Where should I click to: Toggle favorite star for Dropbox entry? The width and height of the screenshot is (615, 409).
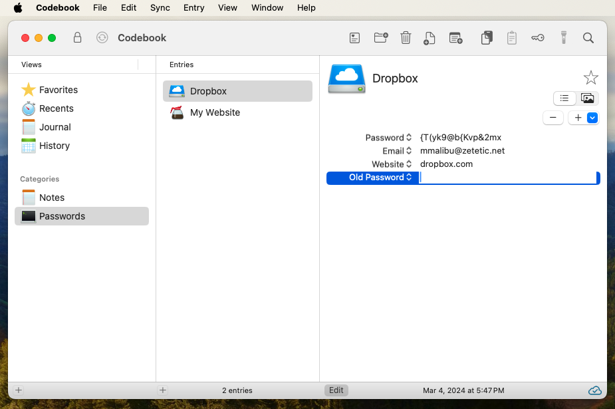(590, 78)
